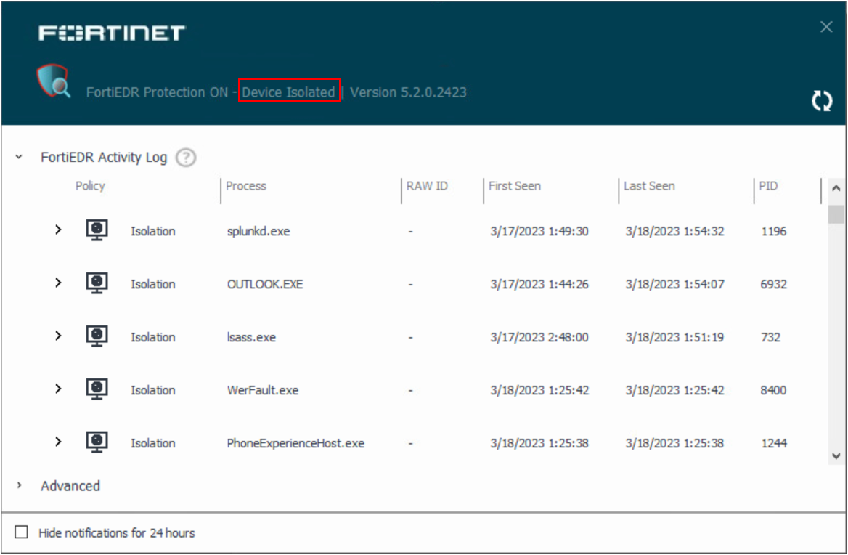Click the Isolation policy of lsass.exe
The height and width of the screenshot is (555, 848).
[153, 338]
